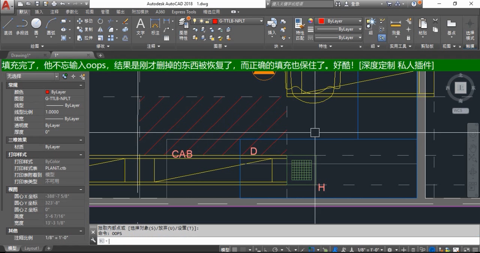Click the Undo arrow in quick access toolbar
The height and width of the screenshot is (253, 480).
click(x=62, y=4)
